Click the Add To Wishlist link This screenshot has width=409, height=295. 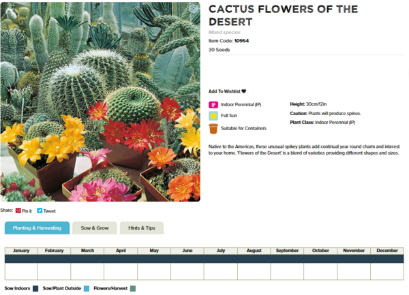click(224, 91)
